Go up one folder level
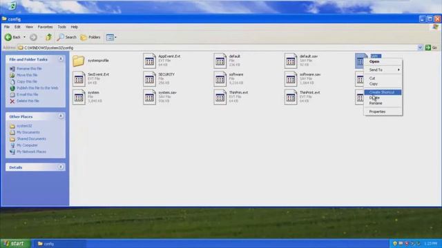442x248 pixels. point(49,37)
